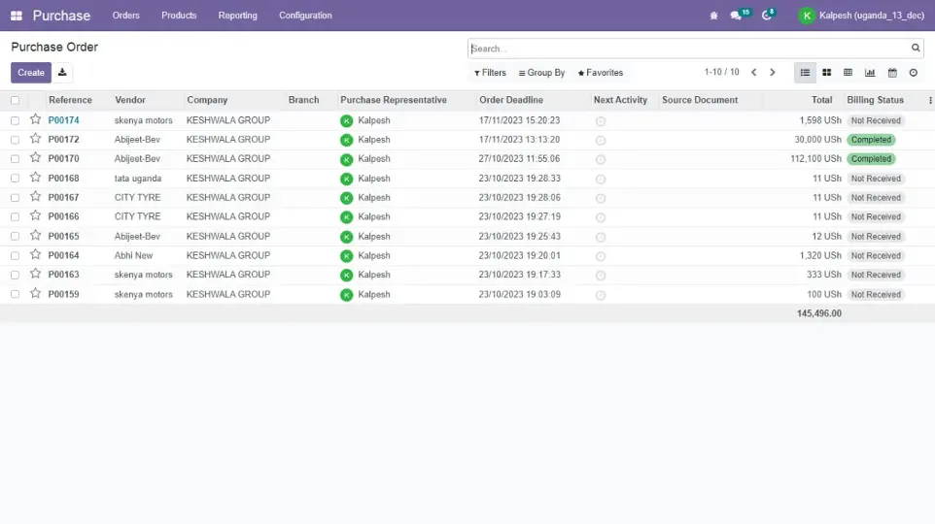The width and height of the screenshot is (935, 524).
Task: Check the select-all checkbox in table header
Action: [15, 100]
